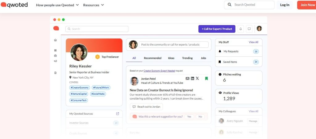Expand the How people use Qwoted menu
316x139 pixels.
coord(57,5)
